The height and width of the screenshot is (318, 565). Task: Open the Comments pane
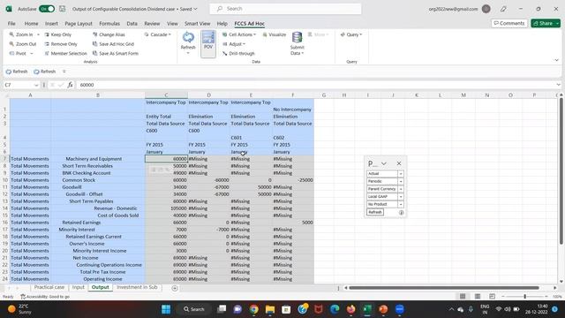coord(509,23)
